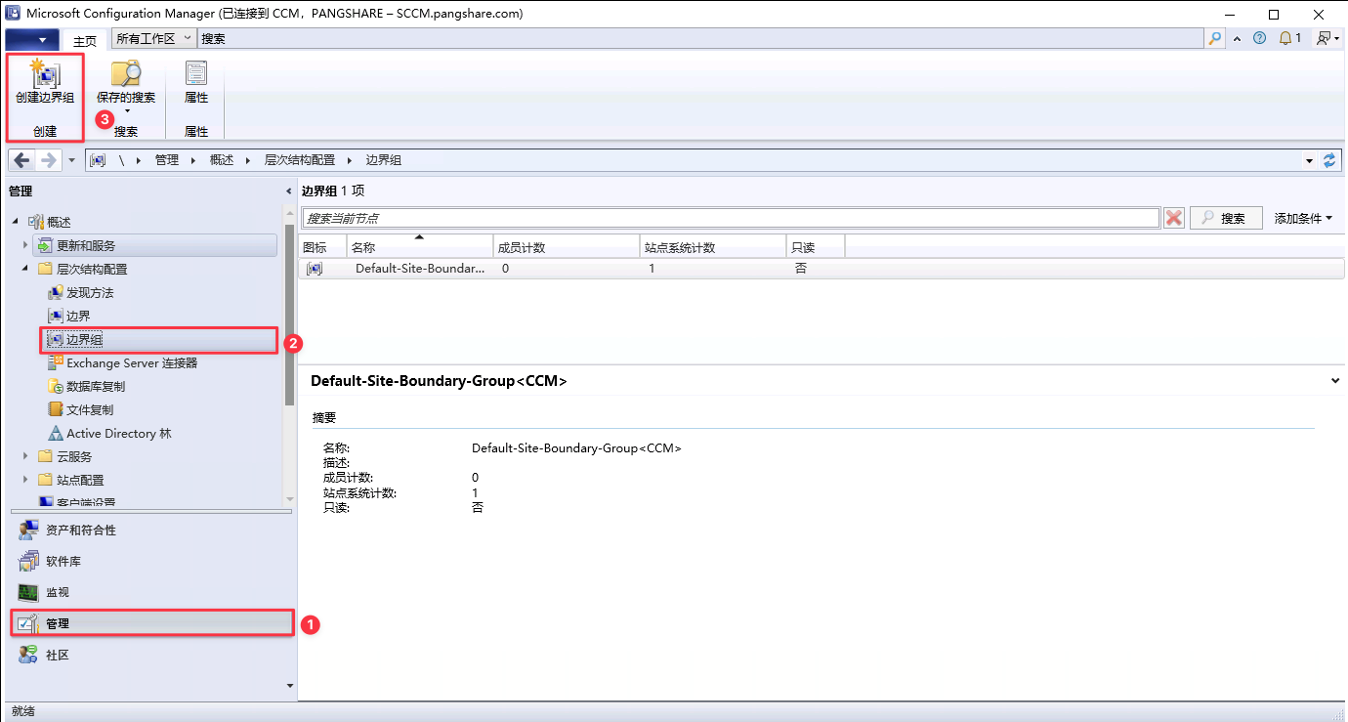Sort by Member Count (成员计数) column header
The width and height of the screenshot is (1348, 722).
click(567, 247)
